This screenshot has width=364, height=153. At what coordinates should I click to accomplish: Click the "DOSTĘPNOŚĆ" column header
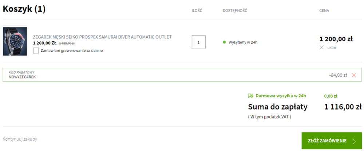[235, 11]
